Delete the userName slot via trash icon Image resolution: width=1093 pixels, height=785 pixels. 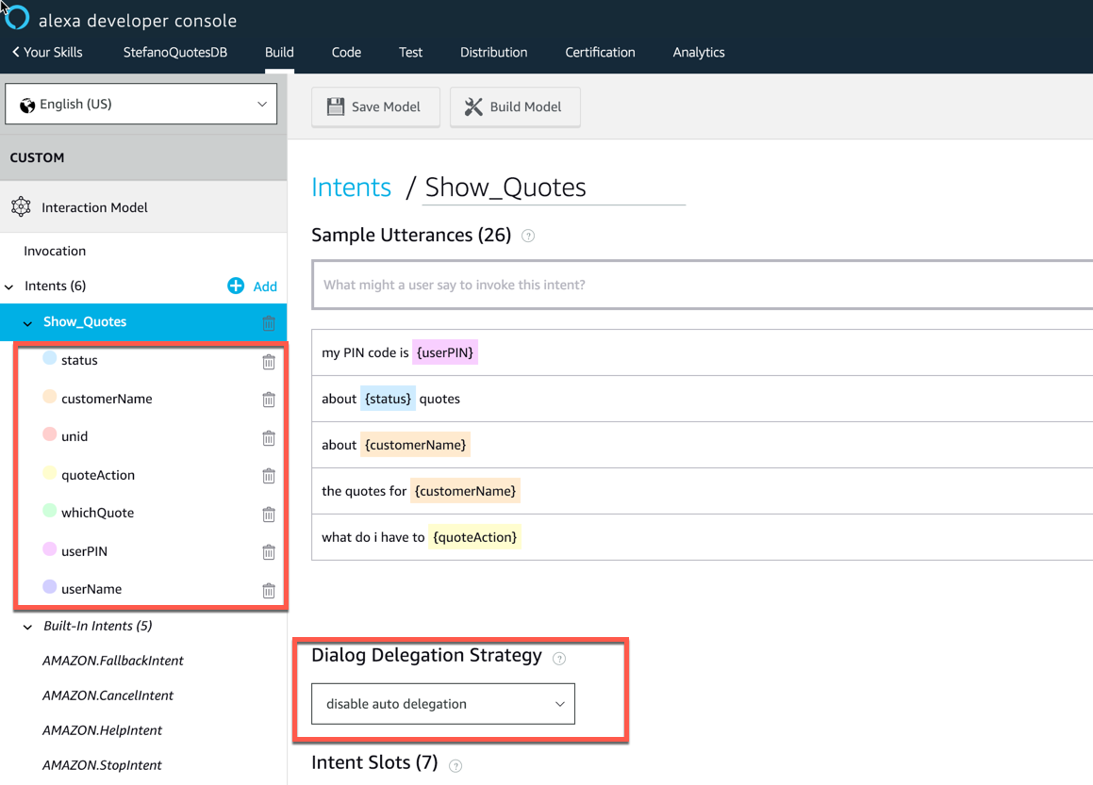pyautogui.click(x=269, y=591)
